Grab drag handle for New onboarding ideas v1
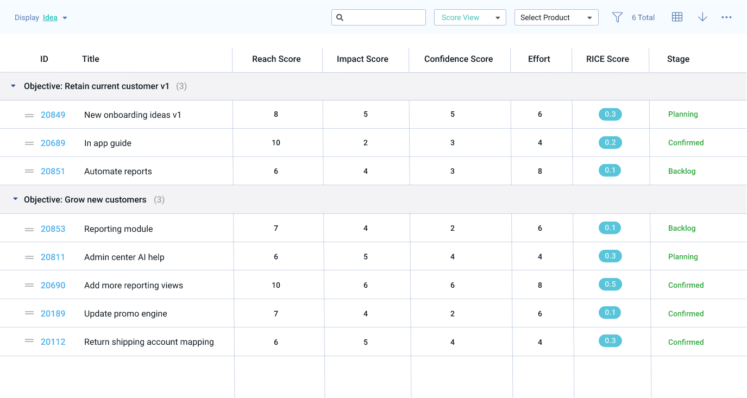This screenshot has width=747, height=398. (x=29, y=115)
